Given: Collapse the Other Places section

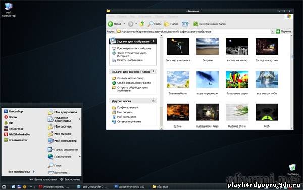Looking at the screenshot, I should pyautogui.click(x=153, y=101).
